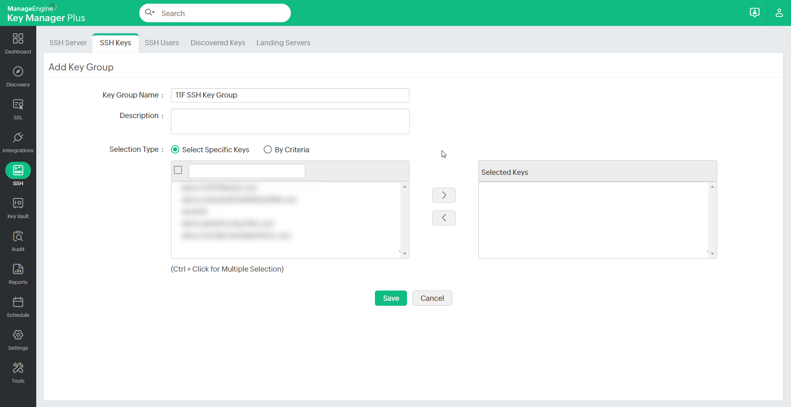Click scroll-down arrow of Selected Keys list

click(712, 254)
